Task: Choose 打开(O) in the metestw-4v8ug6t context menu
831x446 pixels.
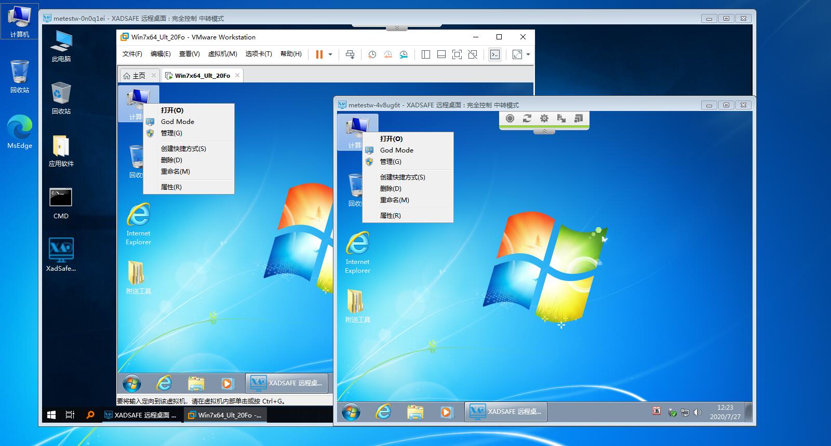Action: pyautogui.click(x=408, y=139)
